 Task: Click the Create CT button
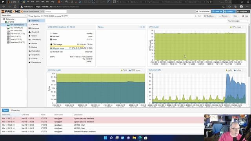[230, 11]
